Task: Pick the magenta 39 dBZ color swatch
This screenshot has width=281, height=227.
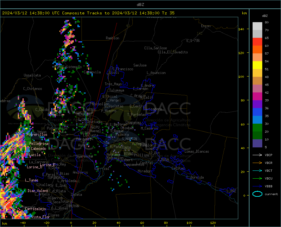Action: [257, 96]
